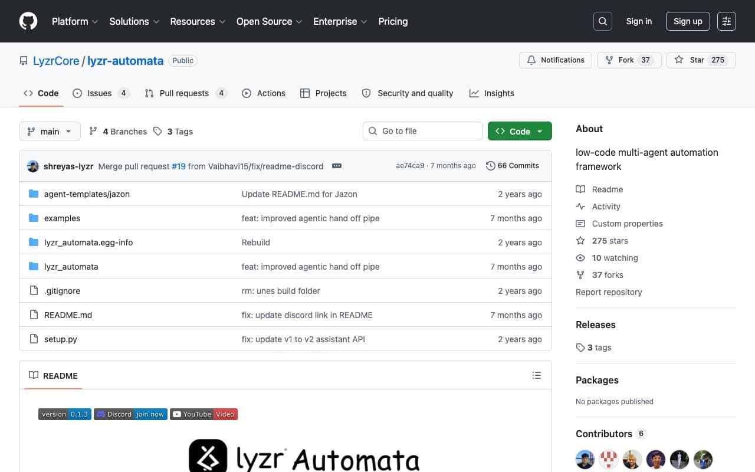Open the main branch selector

[x=50, y=131]
